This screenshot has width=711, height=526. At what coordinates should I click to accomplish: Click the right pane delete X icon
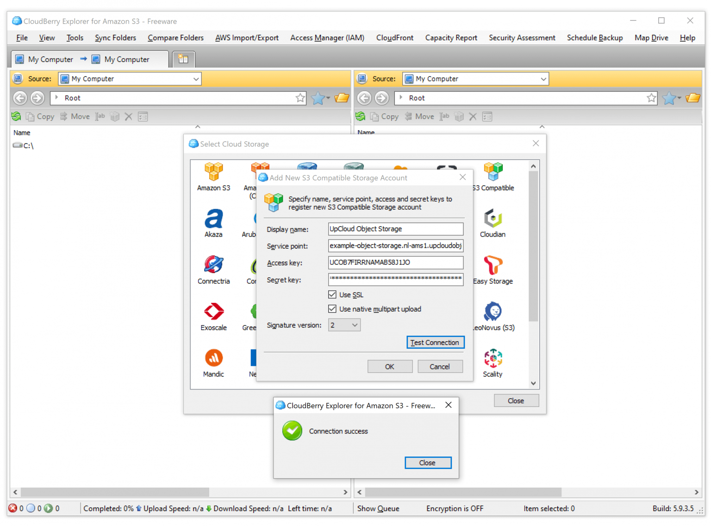point(473,117)
